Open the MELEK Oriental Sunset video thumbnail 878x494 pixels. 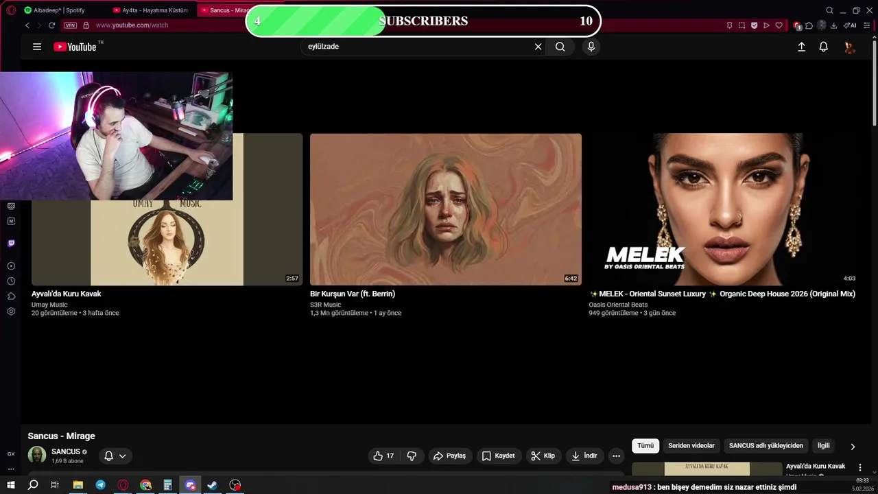point(724,209)
